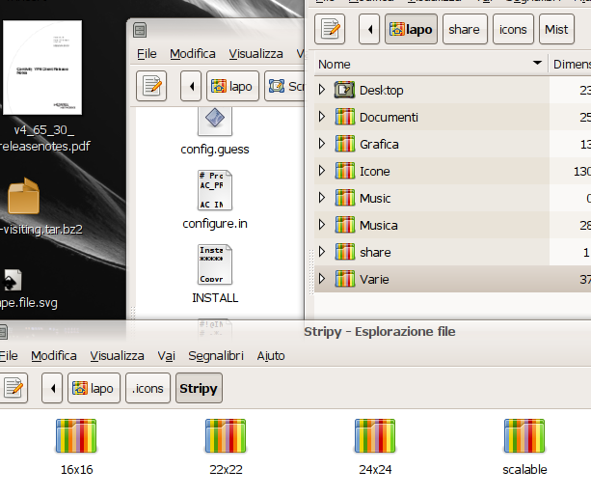This screenshot has width=591, height=497.
Task: Expand the Varie row in tree list
Action: (321, 279)
